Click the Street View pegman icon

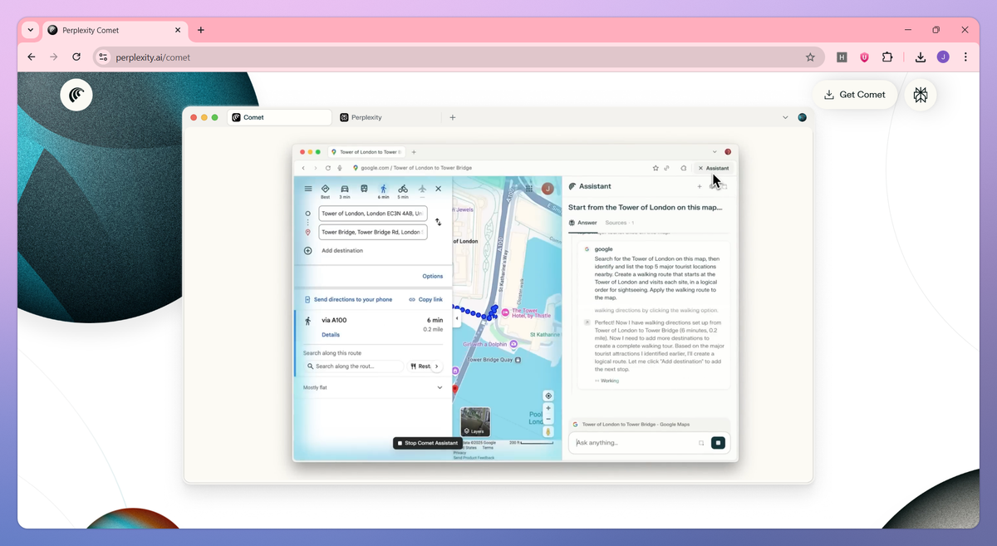pos(548,432)
